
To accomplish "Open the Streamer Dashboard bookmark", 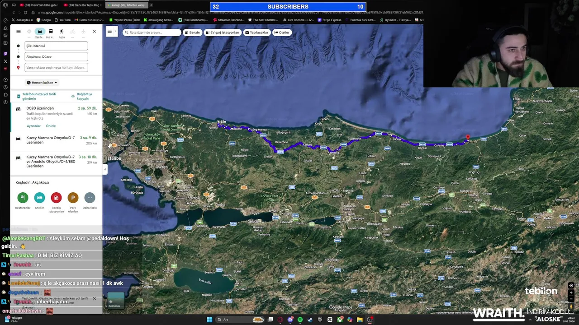I will [x=228, y=20].
